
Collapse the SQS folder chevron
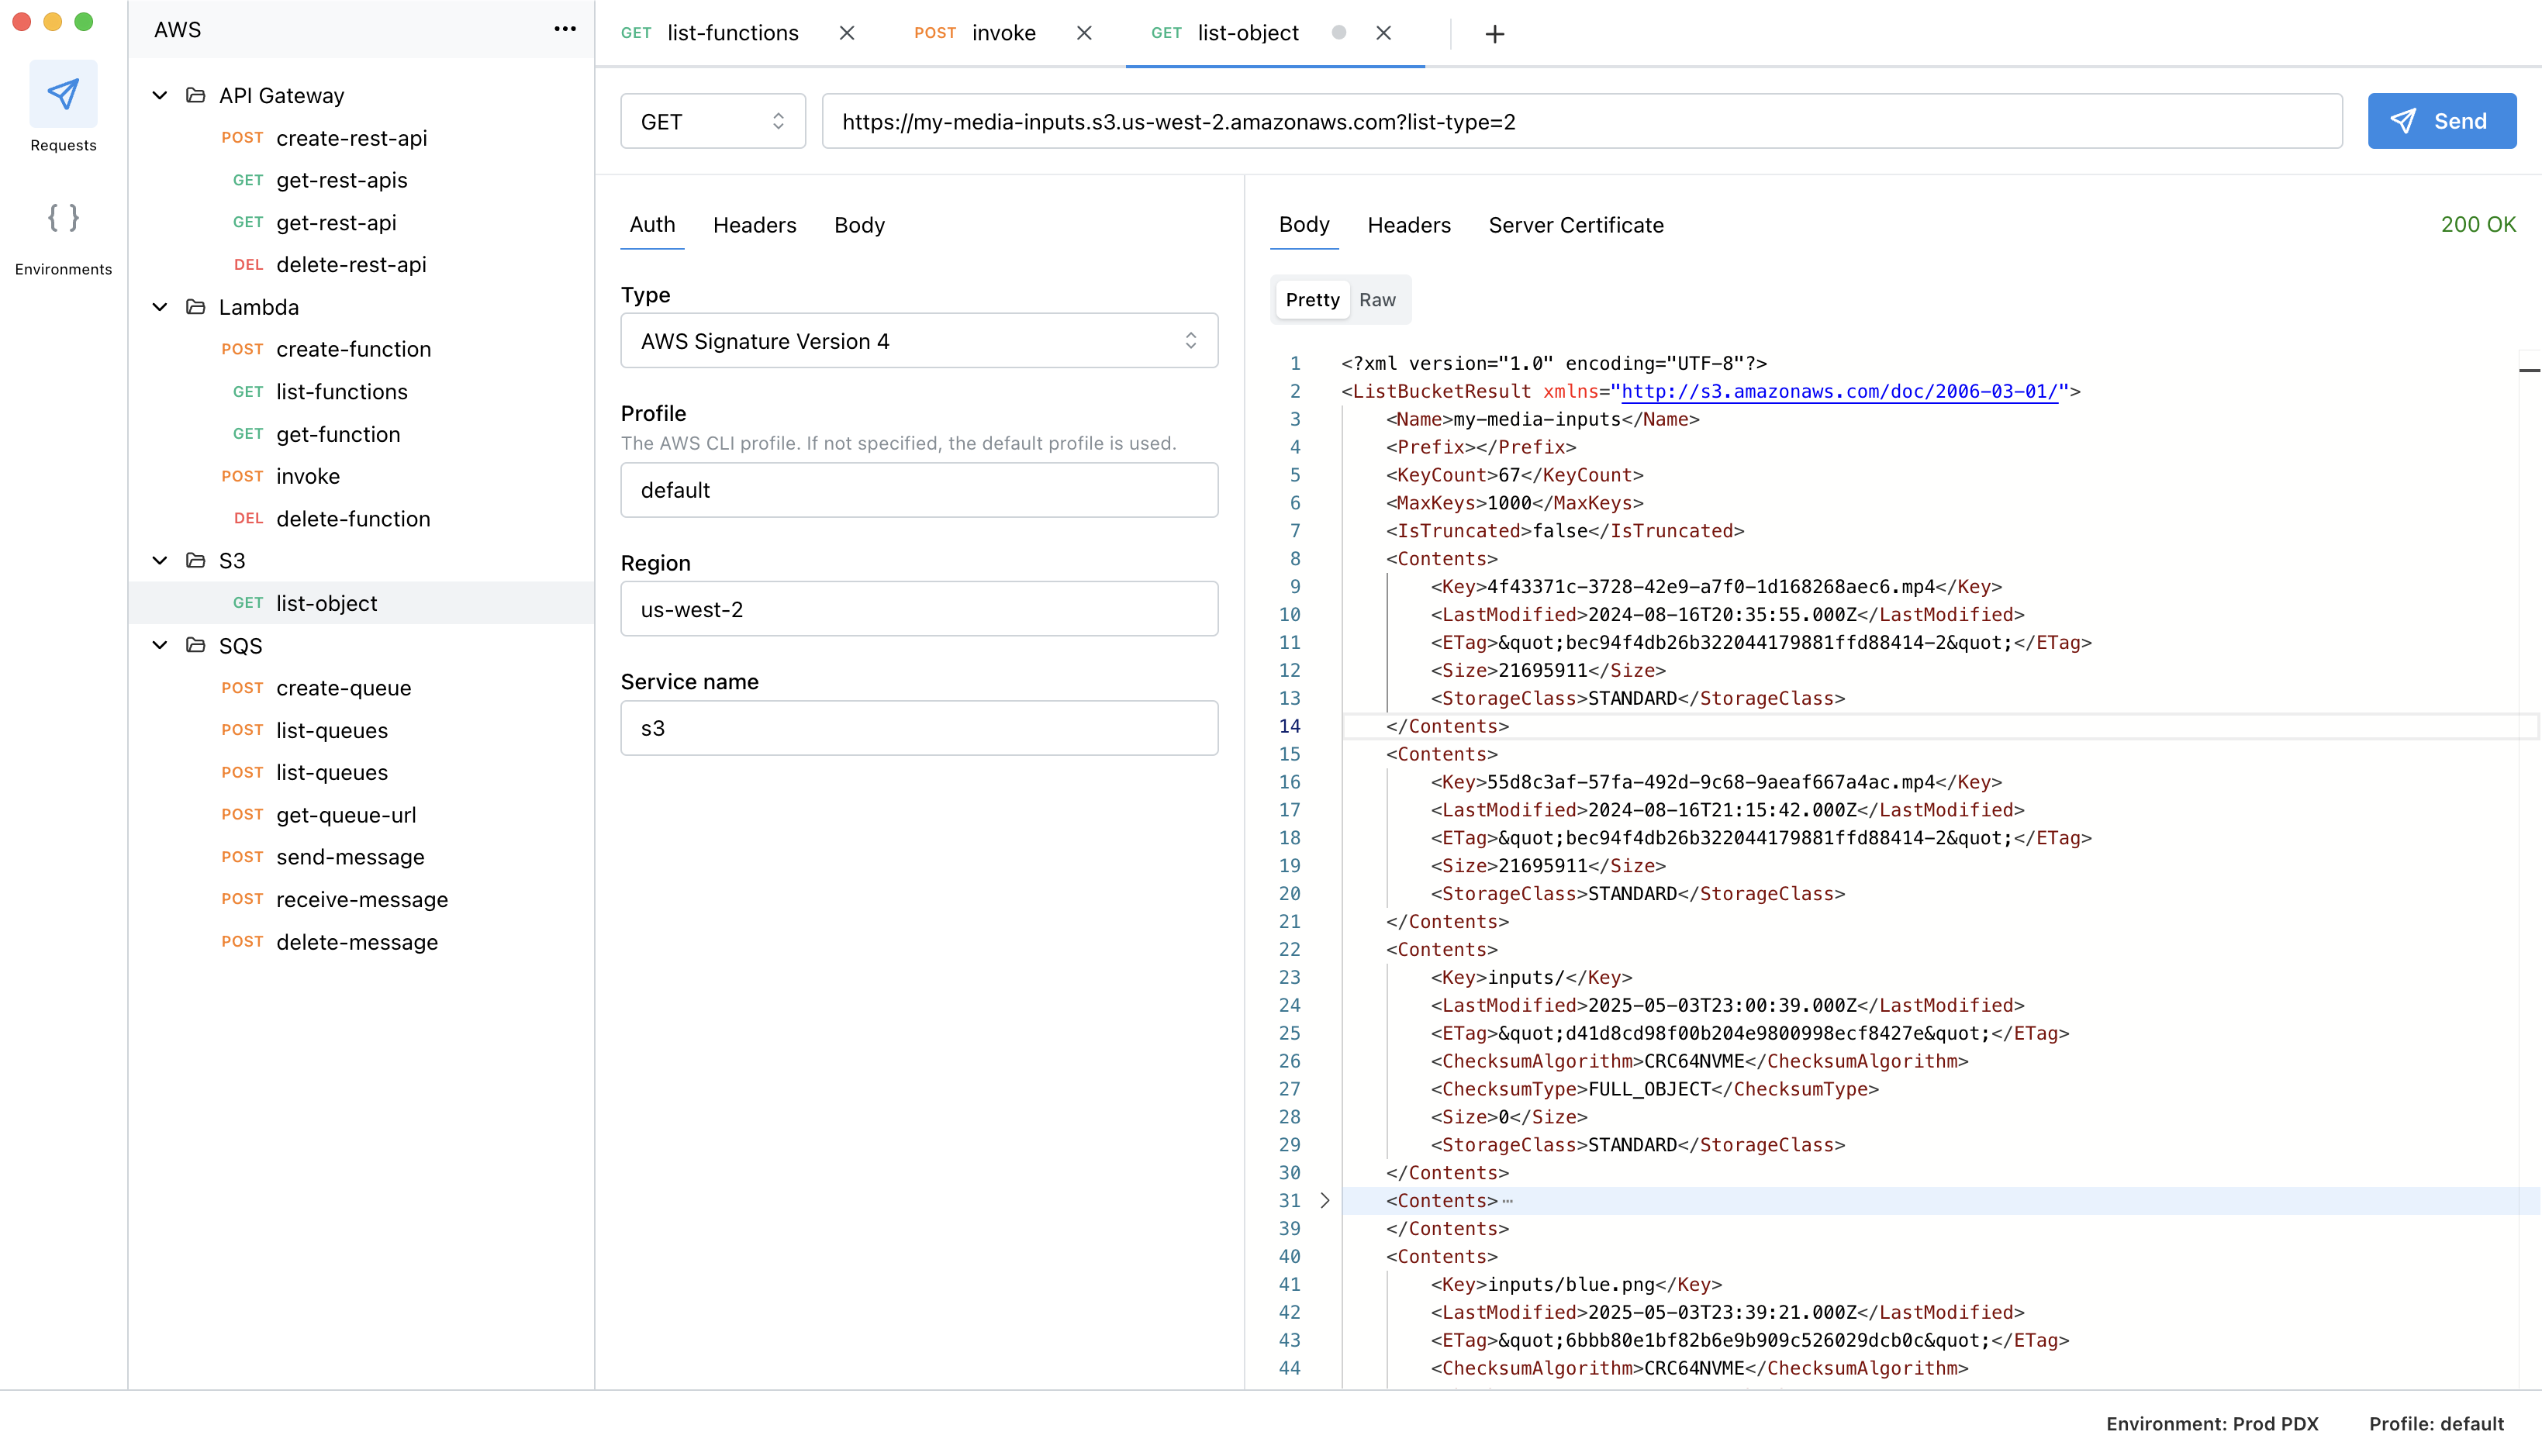pyautogui.click(x=160, y=645)
